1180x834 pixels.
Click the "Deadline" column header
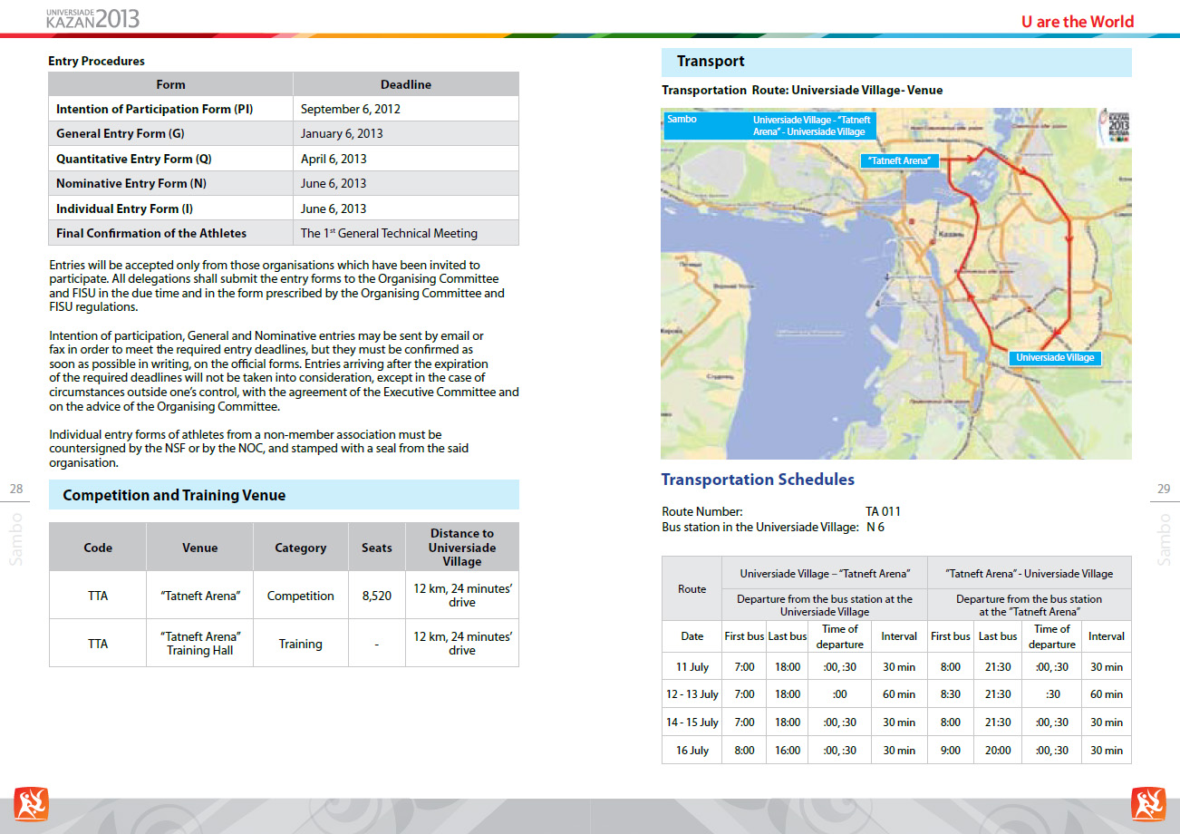[406, 84]
